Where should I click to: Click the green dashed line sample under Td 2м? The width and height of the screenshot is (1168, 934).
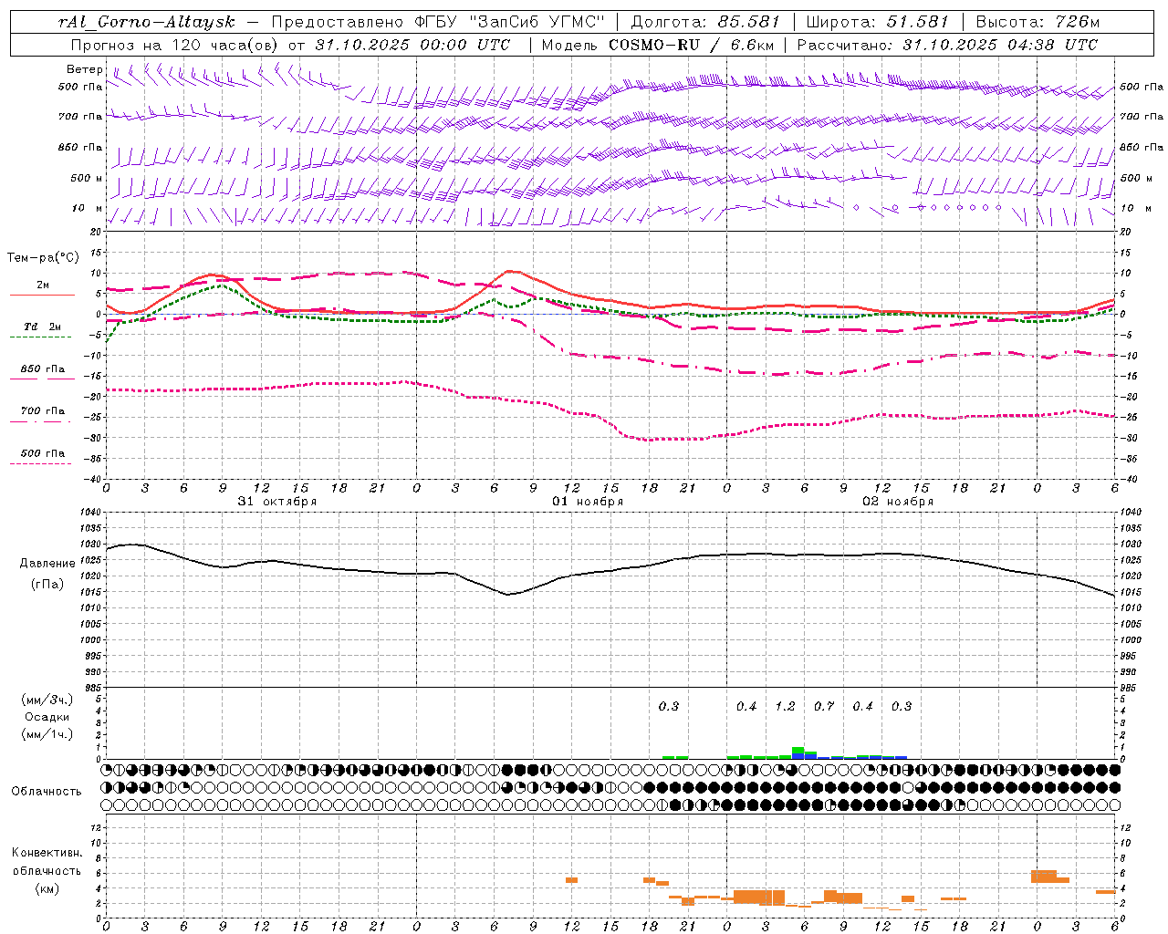(40, 337)
